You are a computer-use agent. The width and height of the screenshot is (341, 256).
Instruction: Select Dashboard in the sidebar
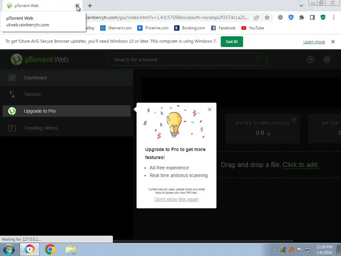pyautogui.click(x=67, y=78)
